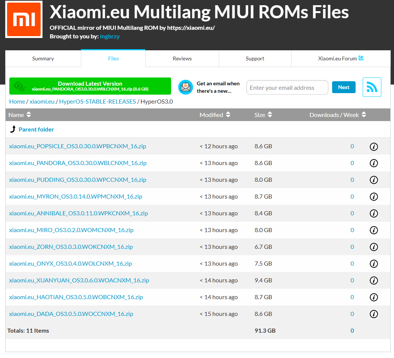
Task: Click parent folder up-arrow icon
Action: coord(13,129)
